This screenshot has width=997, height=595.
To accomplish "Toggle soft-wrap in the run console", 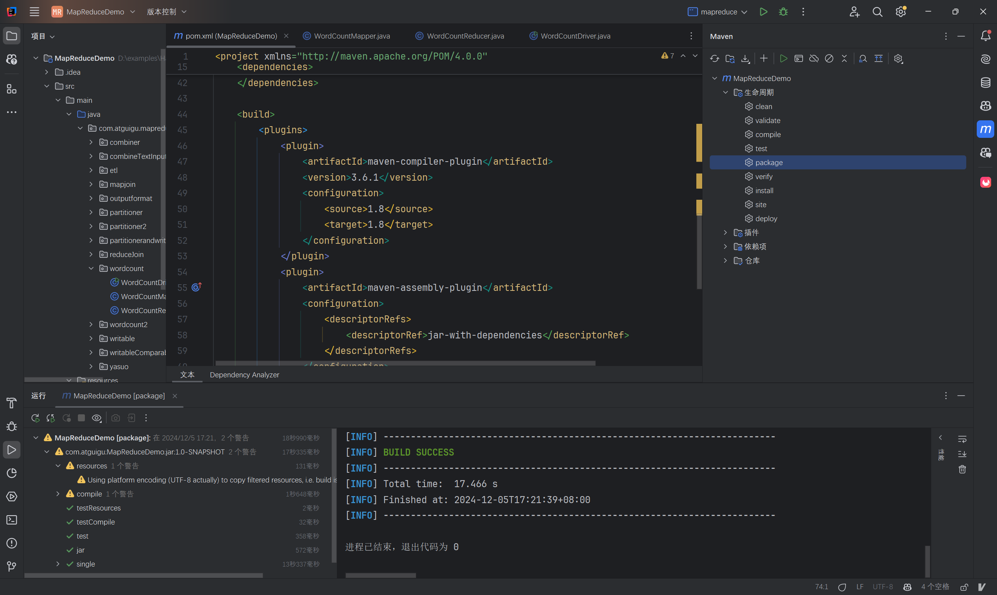I will [962, 438].
